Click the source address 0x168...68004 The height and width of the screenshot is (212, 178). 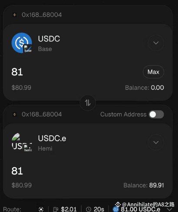click(x=42, y=15)
